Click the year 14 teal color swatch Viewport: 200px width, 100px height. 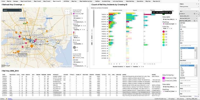(x=164, y=45)
